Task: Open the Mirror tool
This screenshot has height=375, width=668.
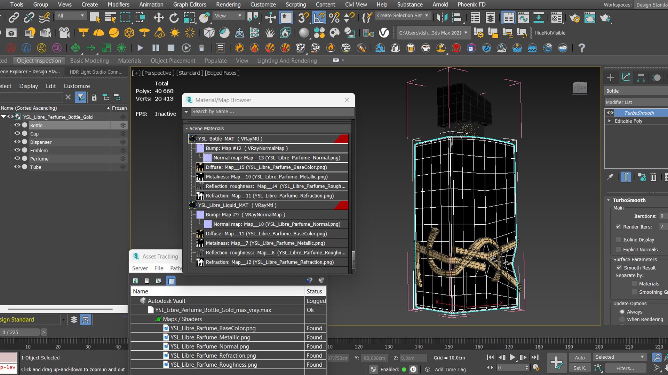Action: [442, 18]
